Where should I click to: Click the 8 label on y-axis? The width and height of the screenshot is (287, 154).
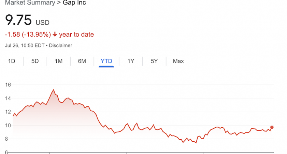tap(6, 139)
